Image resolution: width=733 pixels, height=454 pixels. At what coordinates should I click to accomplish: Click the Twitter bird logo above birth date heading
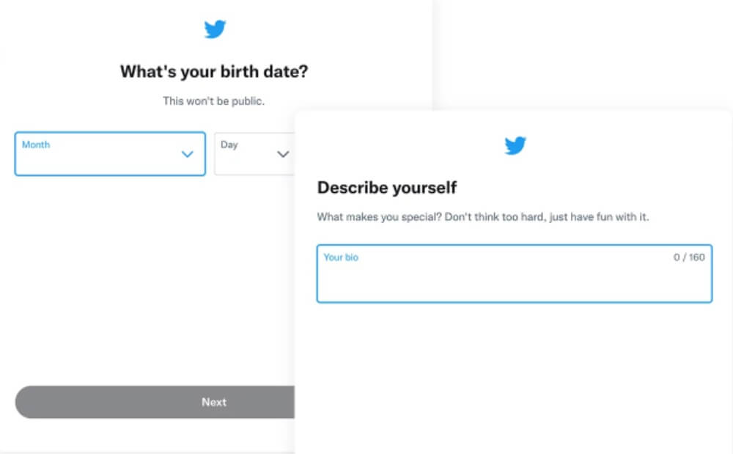215,29
